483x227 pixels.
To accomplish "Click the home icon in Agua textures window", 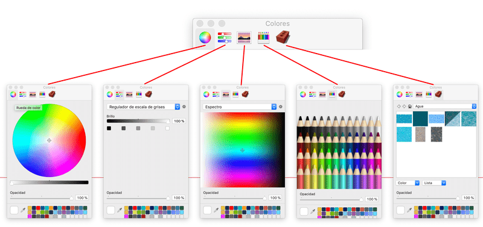I will [x=410, y=107].
